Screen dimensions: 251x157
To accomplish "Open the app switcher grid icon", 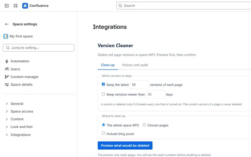I will (x=16, y=6).
